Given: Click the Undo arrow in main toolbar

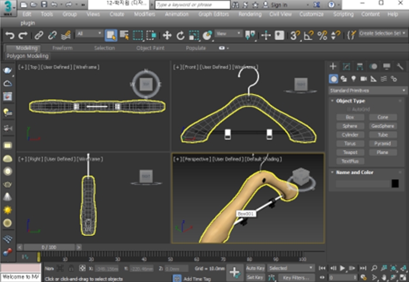Looking at the screenshot, I should tap(9, 36).
